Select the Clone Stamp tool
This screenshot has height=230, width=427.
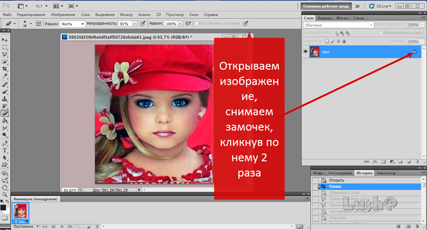[x=5, y=99]
